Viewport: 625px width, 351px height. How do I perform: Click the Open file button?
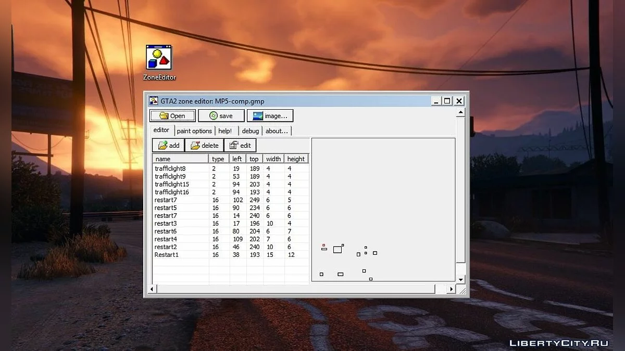173,116
